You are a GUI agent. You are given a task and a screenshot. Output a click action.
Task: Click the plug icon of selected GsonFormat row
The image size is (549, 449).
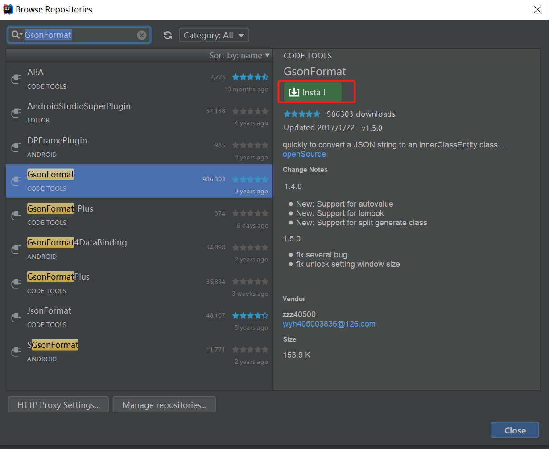(16, 181)
